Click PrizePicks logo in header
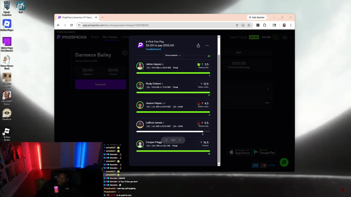351x197 pixels. [72, 37]
